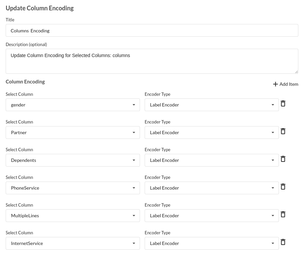Screen dimensions: 304x258
Task: Open the gender column dropdown
Action: (73, 105)
